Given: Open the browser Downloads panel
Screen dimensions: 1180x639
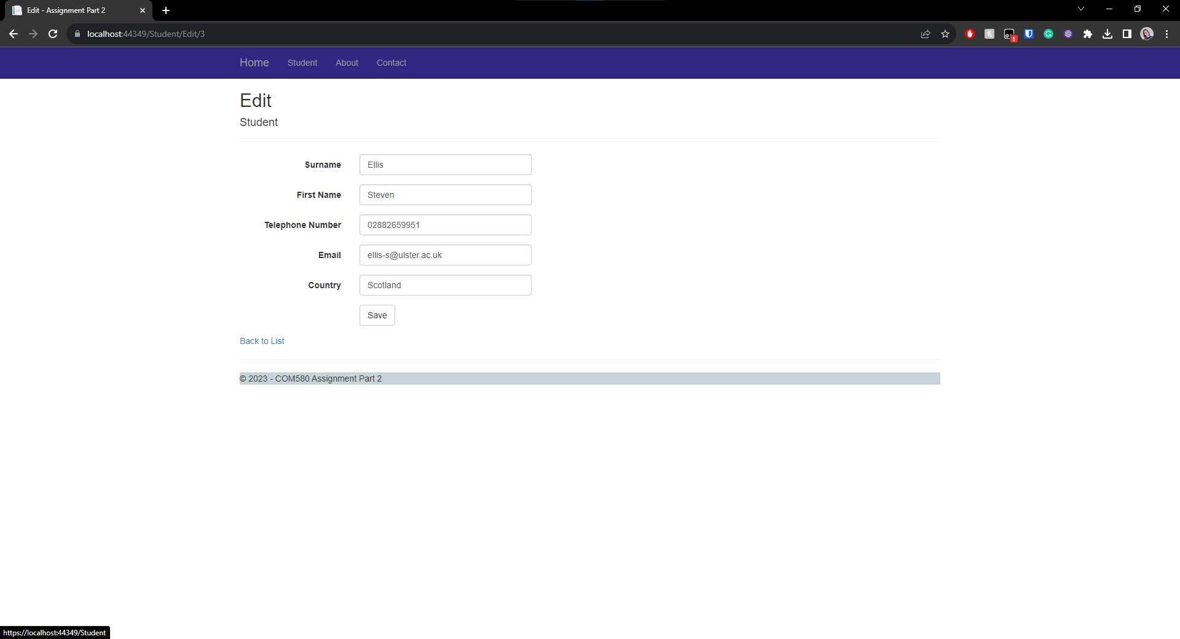Looking at the screenshot, I should click(1108, 34).
